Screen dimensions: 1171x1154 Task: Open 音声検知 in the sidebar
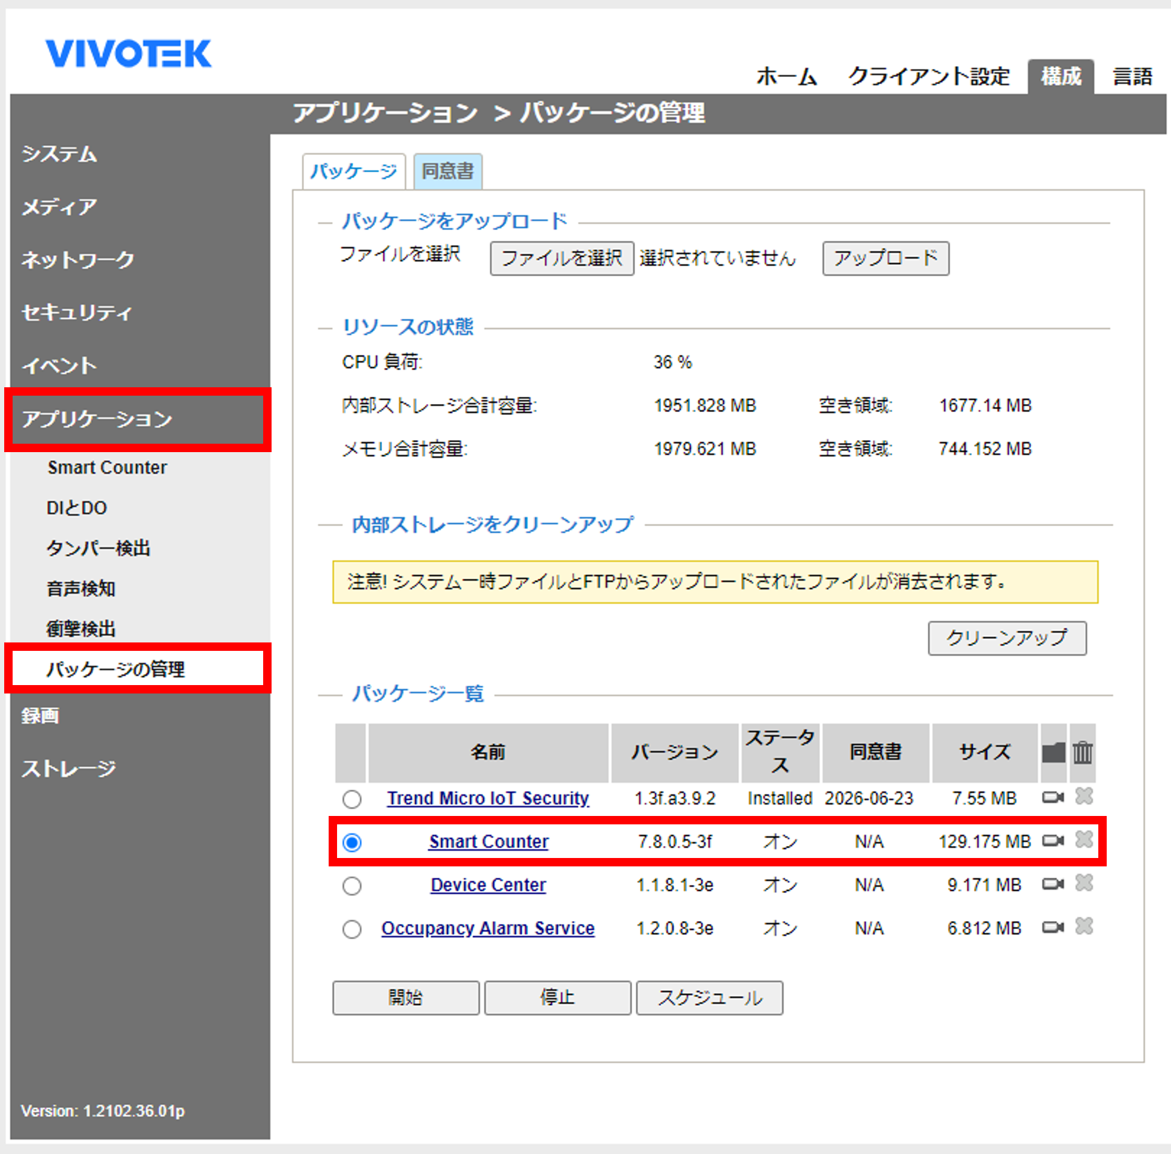(x=81, y=588)
